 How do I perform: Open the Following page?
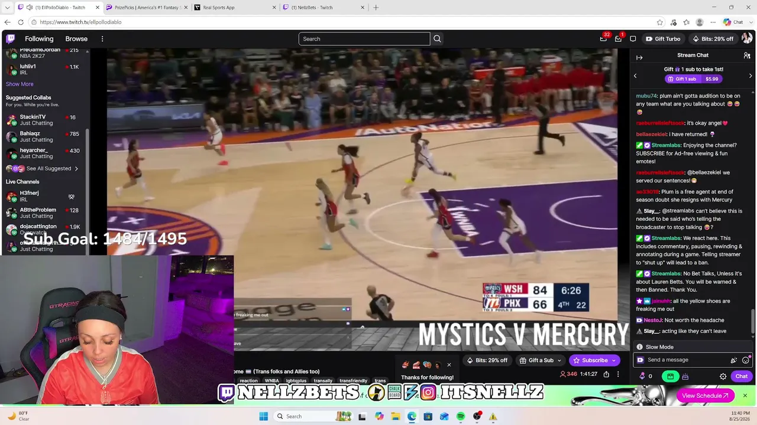pos(39,39)
